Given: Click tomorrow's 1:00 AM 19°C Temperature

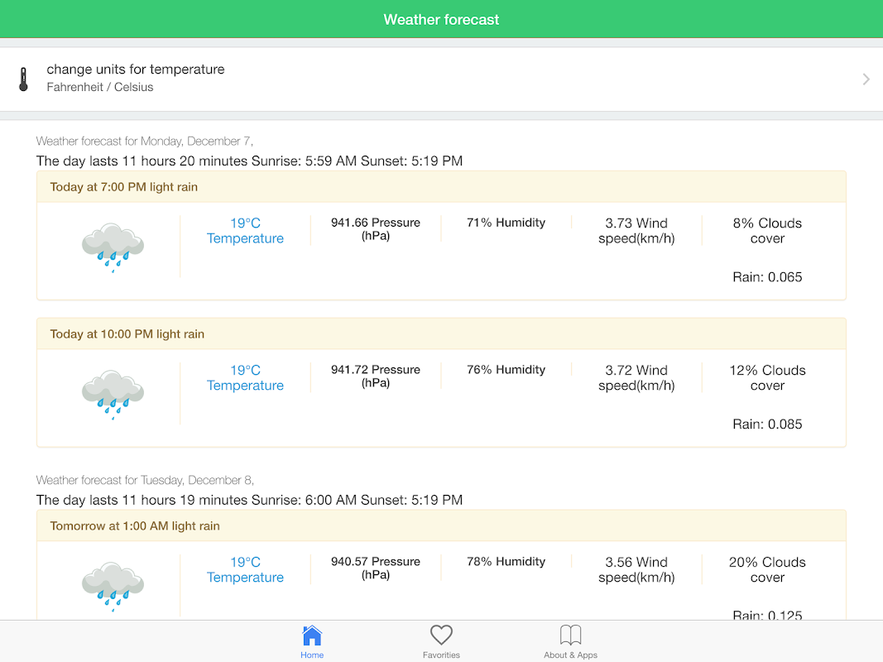Looking at the screenshot, I should tap(245, 570).
